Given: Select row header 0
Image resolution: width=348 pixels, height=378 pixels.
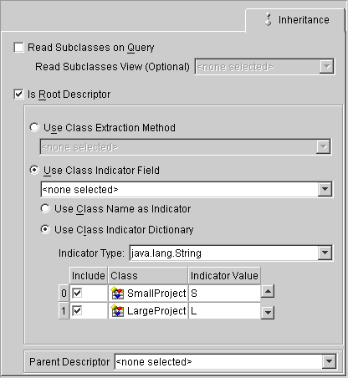Looking at the screenshot, I should point(64,294).
